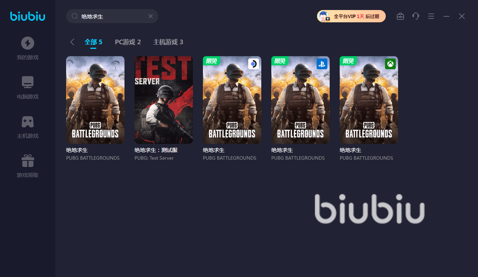The height and width of the screenshot is (277, 478).
Task: Switch to the PC游戏 2 tab
Action: pos(128,42)
